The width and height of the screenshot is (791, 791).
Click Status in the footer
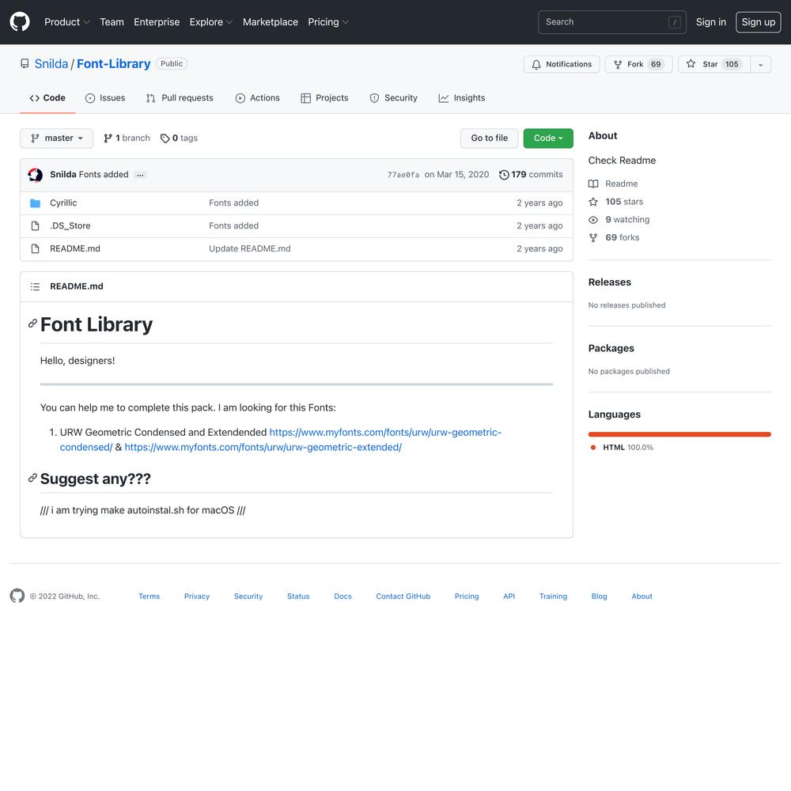(298, 596)
